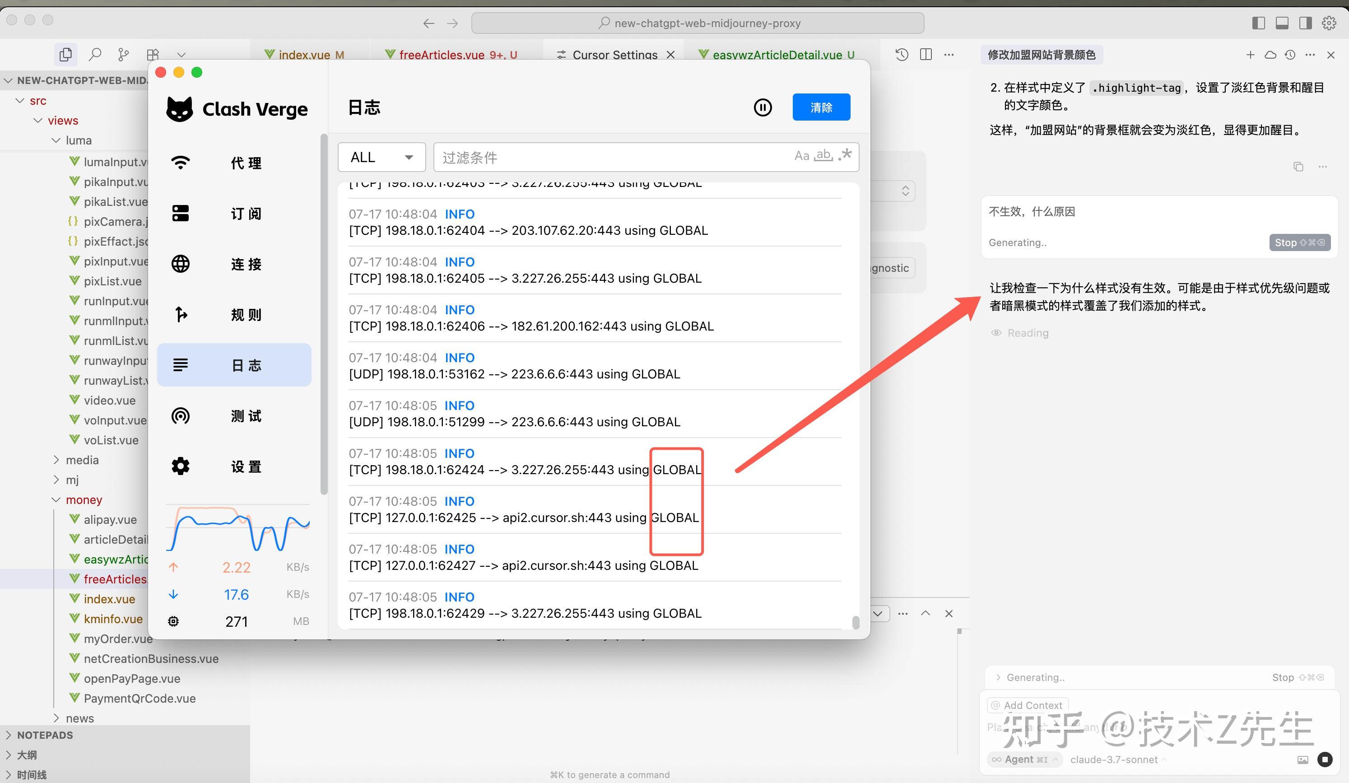Image resolution: width=1349 pixels, height=783 pixels.
Task: Pause the log output stream
Action: [762, 107]
